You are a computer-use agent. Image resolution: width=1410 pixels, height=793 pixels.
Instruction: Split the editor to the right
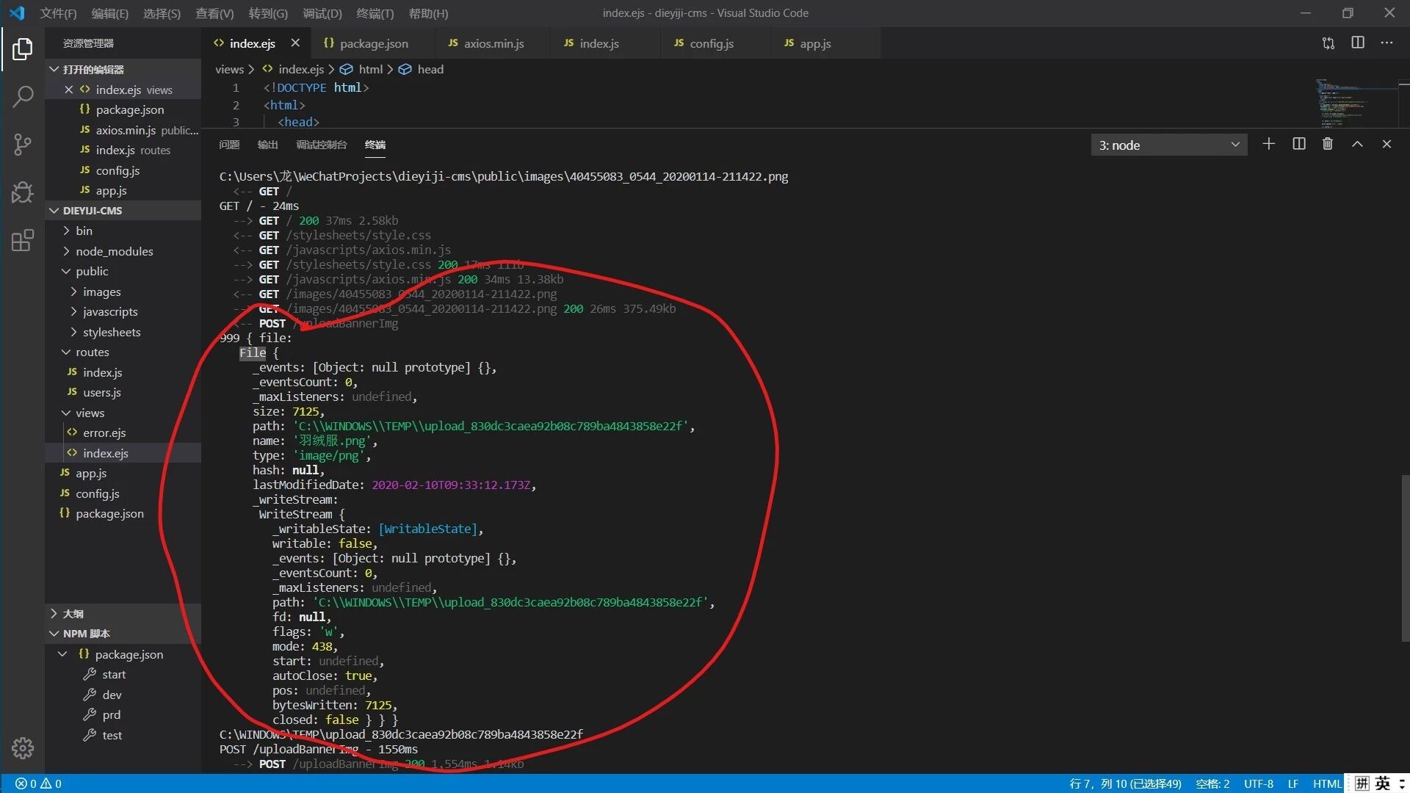(1357, 43)
